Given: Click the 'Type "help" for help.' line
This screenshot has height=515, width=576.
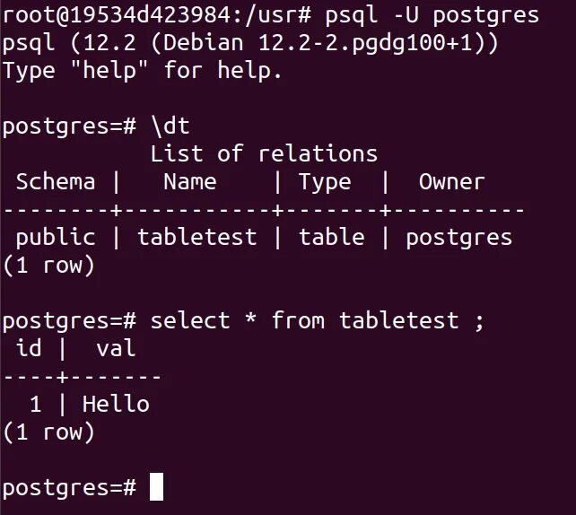Looking at the screenshot, I should (142, 70).
